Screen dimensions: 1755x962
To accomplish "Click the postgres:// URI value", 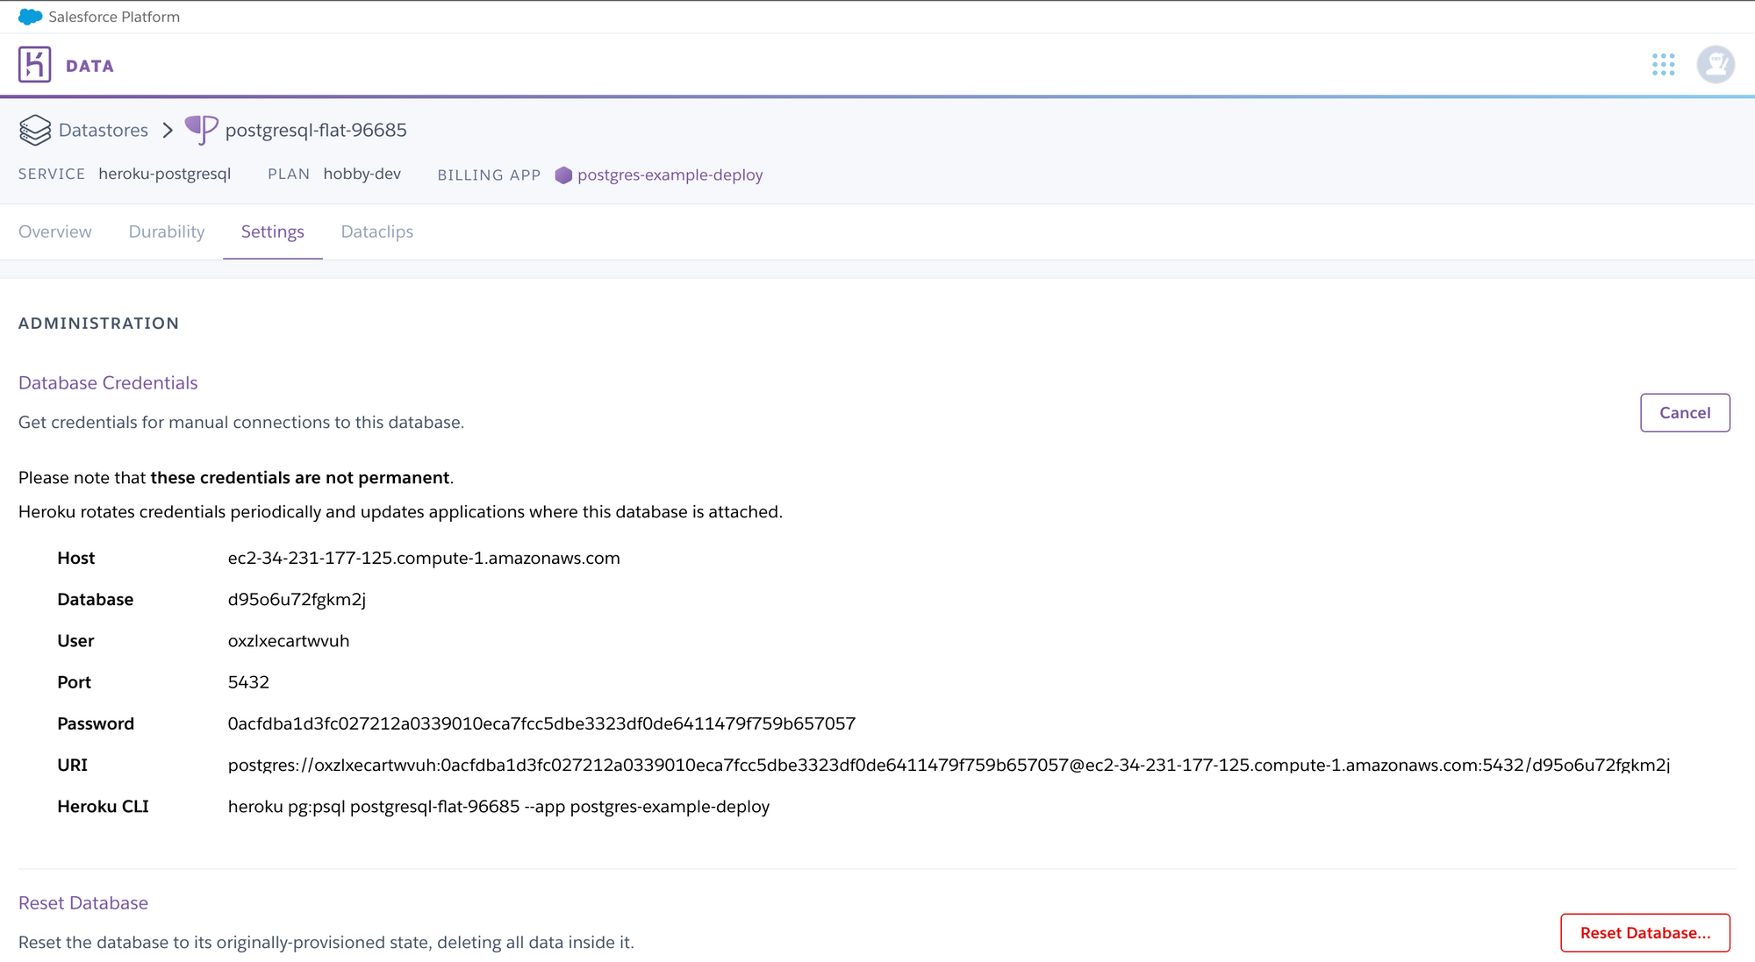I will pos(949,765).
